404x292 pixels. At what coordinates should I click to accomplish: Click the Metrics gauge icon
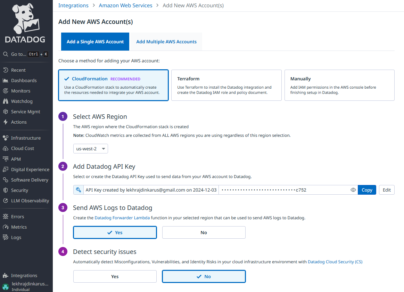6,227
